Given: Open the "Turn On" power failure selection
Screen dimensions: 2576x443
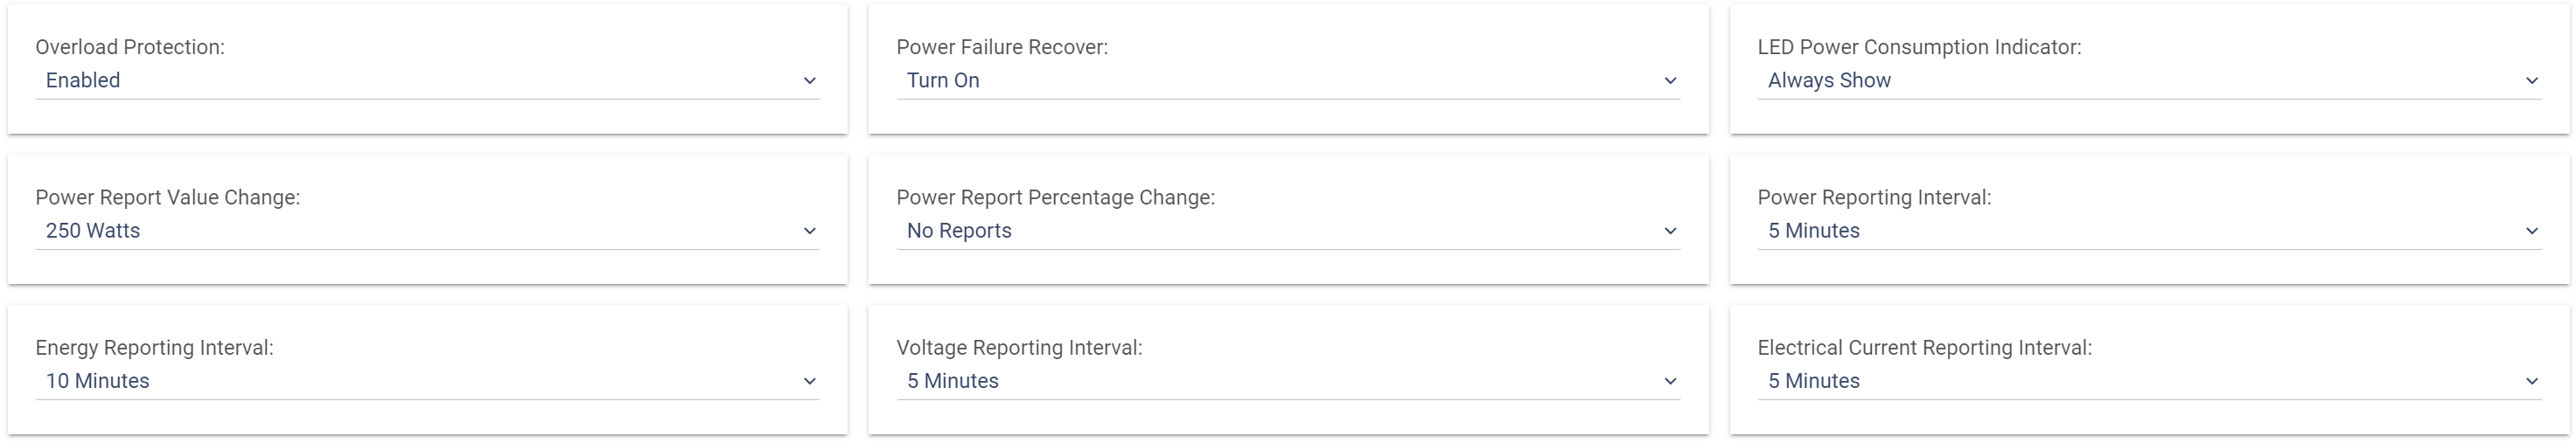Looking at the screenshot, I should [943, 81].
